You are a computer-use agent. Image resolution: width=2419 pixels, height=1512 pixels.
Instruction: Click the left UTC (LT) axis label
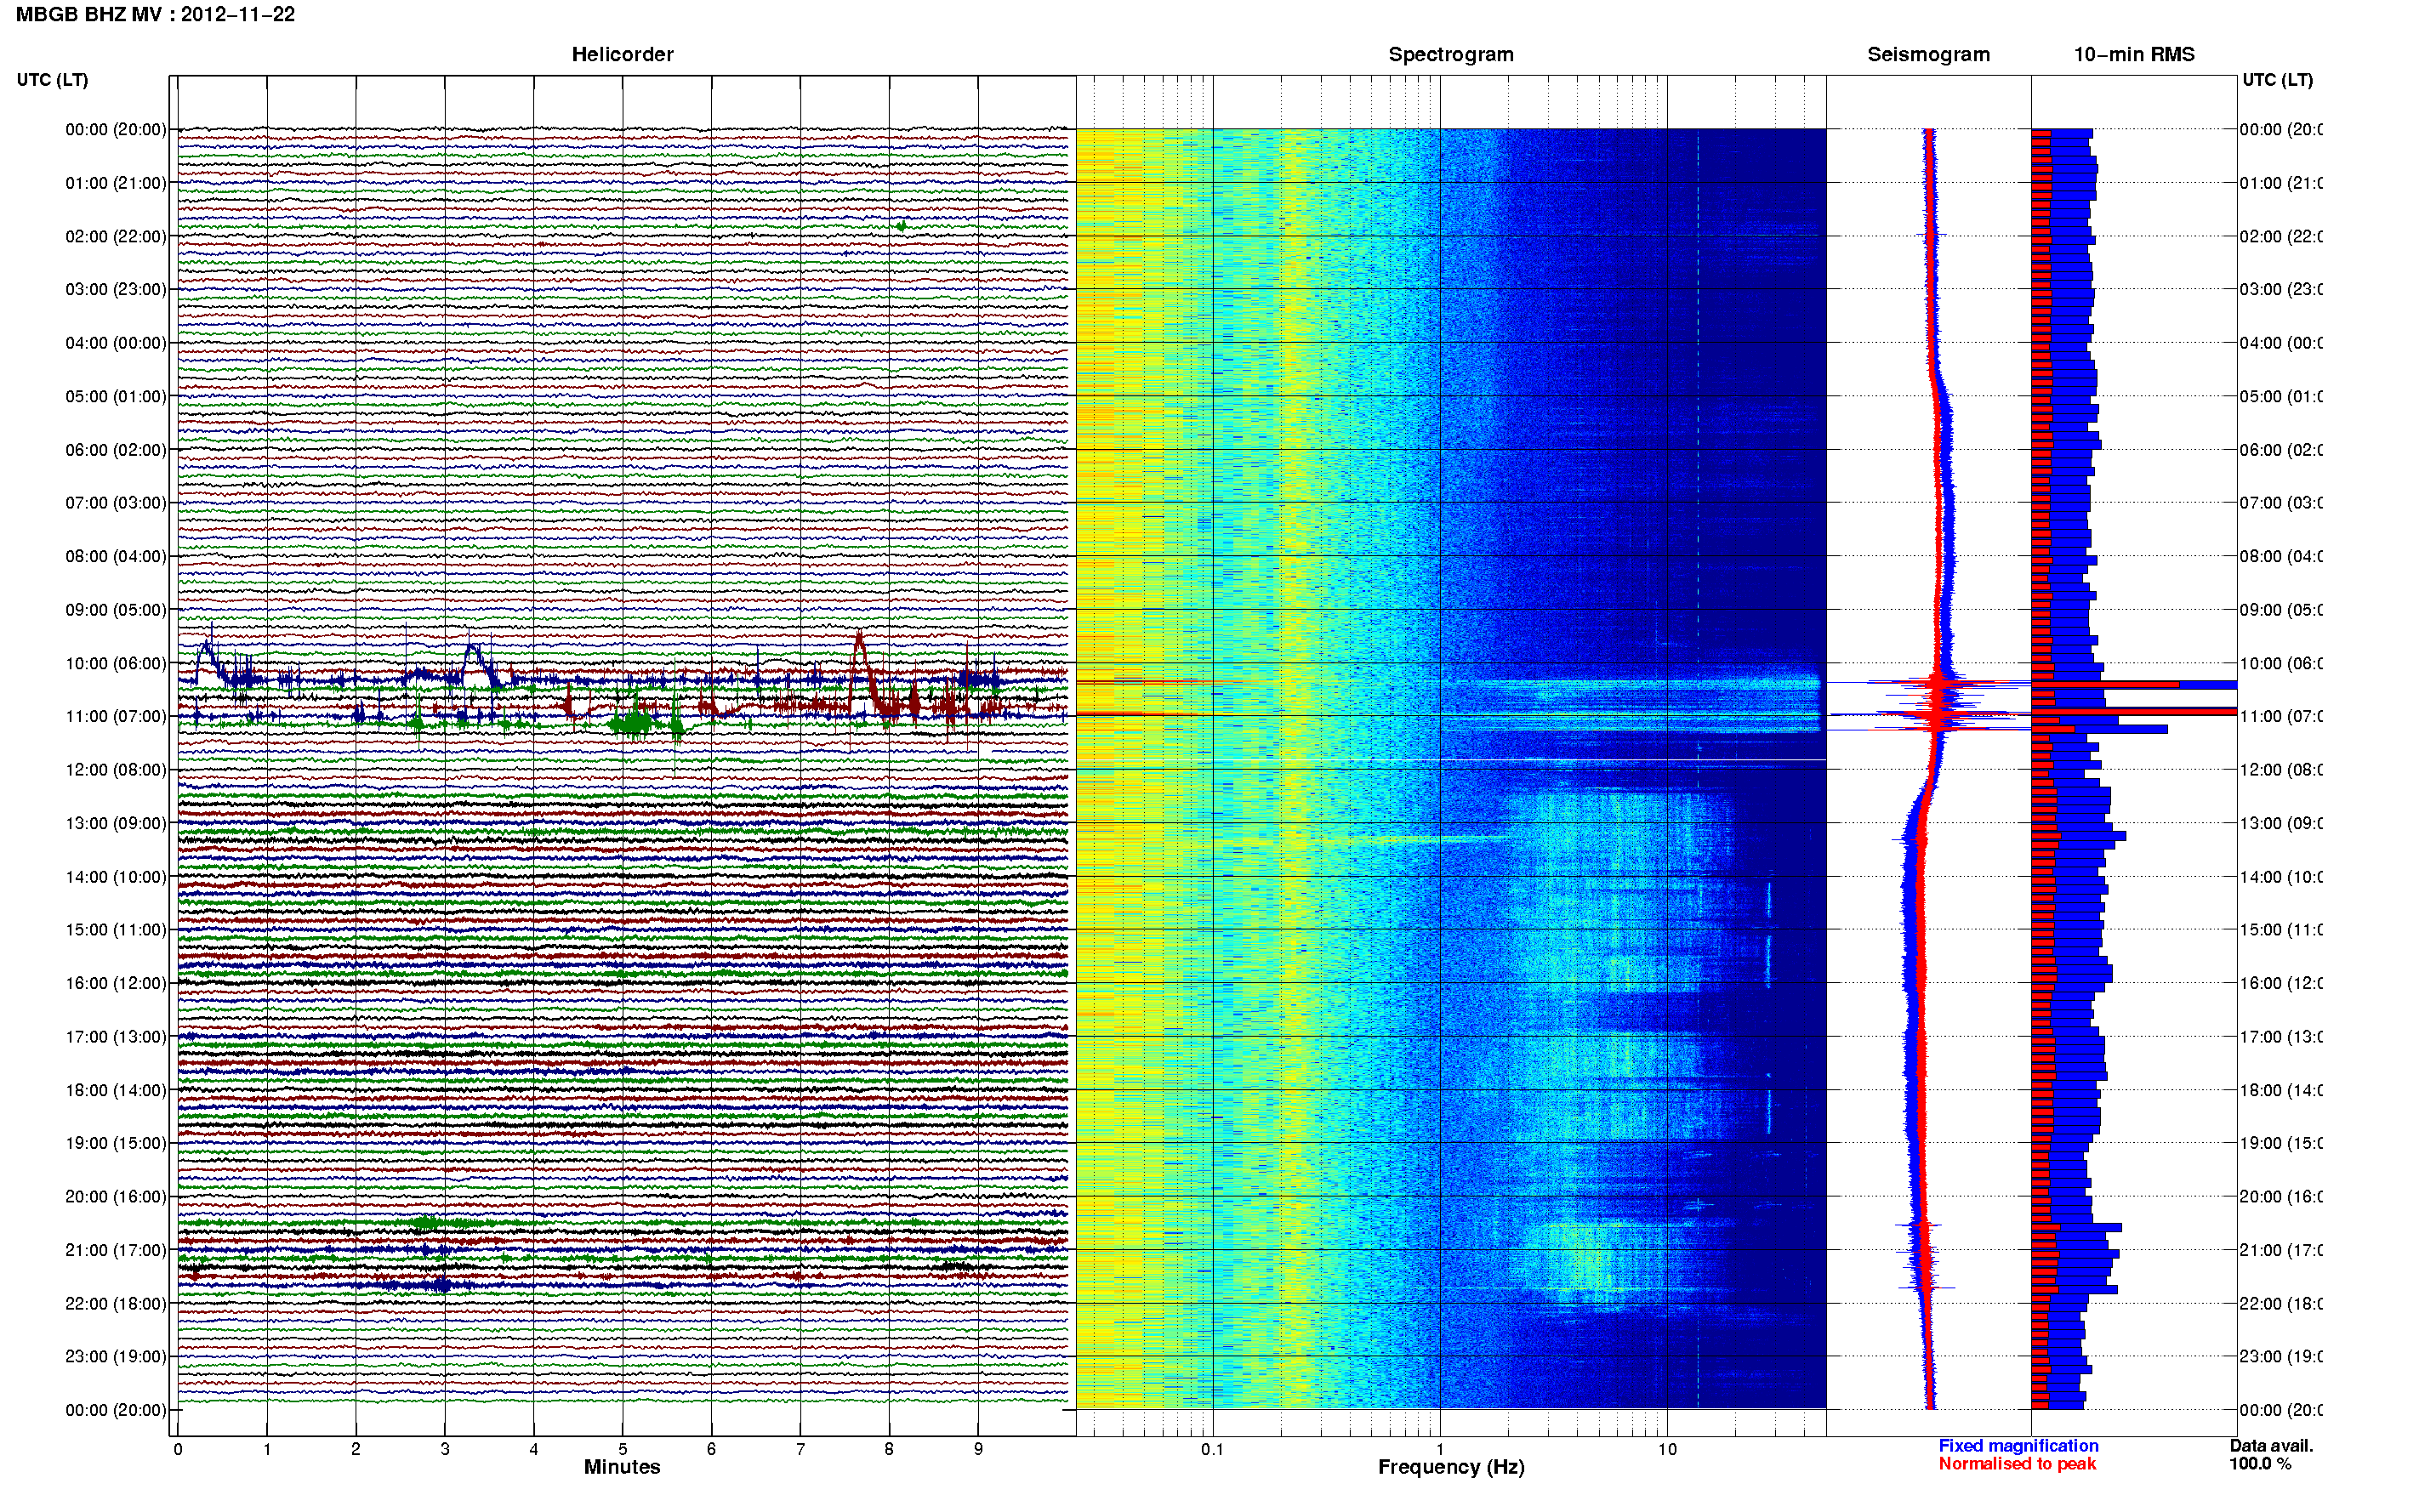(x=53, y=80)
